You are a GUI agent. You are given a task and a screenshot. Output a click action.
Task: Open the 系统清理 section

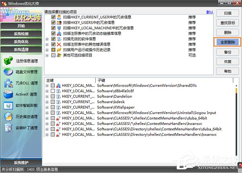[x=21, y=49]
